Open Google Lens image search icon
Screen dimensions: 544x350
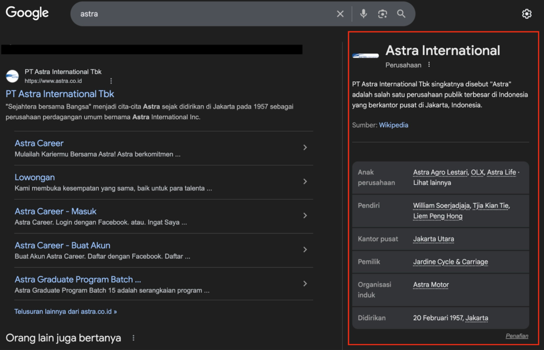[382, 14]
